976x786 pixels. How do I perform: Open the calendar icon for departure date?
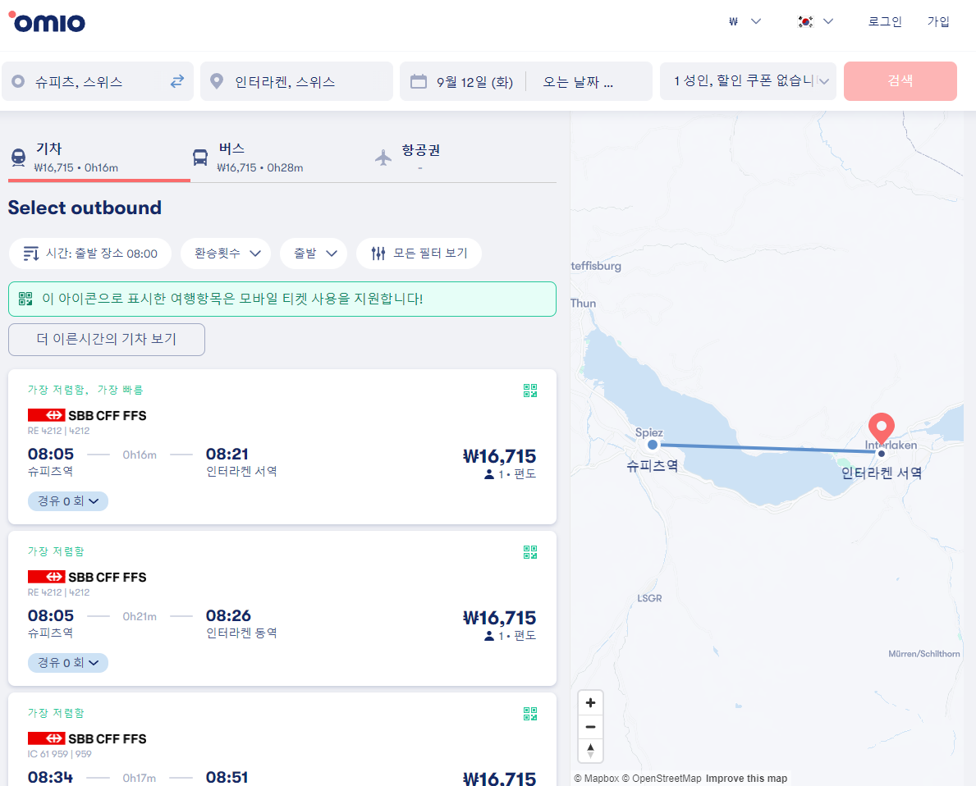419,81
